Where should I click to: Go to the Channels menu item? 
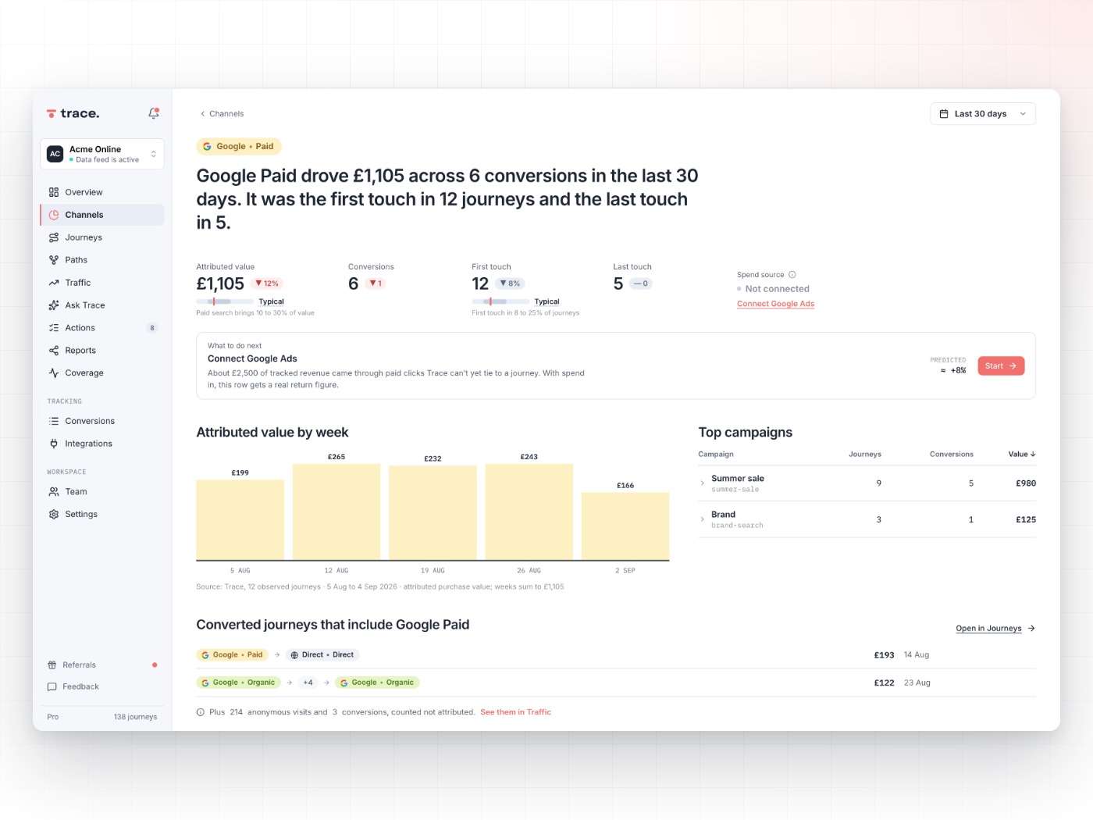pos(102,215)
